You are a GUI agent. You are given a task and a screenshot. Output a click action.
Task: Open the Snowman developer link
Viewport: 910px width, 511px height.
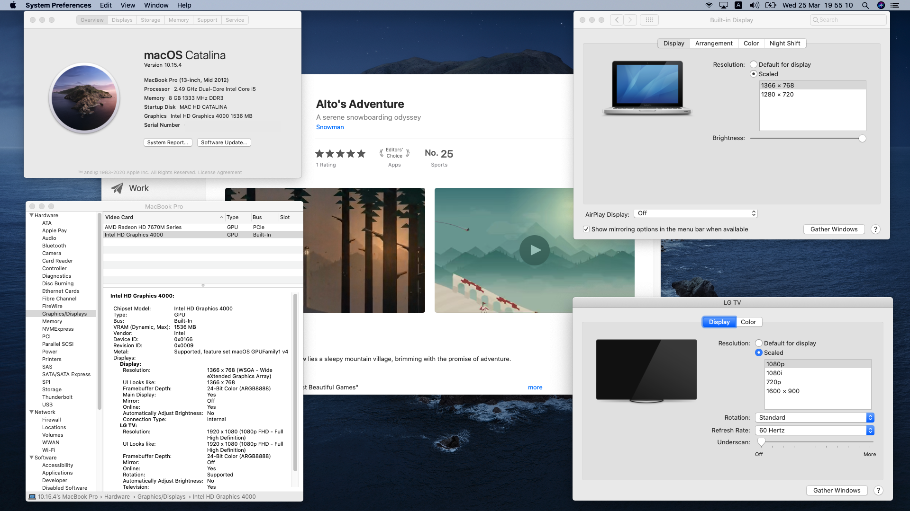pos(330,127)
